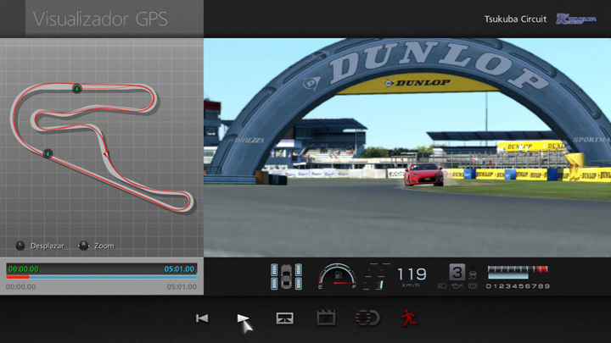Click the rewind to start button
611x343 pixels.
pos(202,318)
